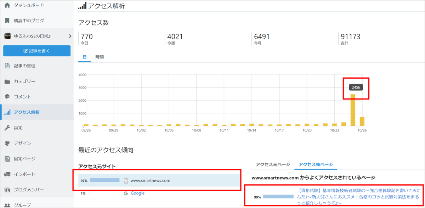Click the document icon beside 記事の管理

7,66
